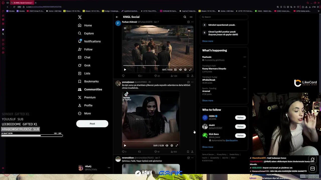Play Furkan Aldemir's video
Viewport: 321px width, 180px height.
[x=125, y=70]
